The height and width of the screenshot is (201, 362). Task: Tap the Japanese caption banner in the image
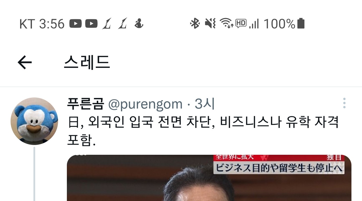click(279, 168)
